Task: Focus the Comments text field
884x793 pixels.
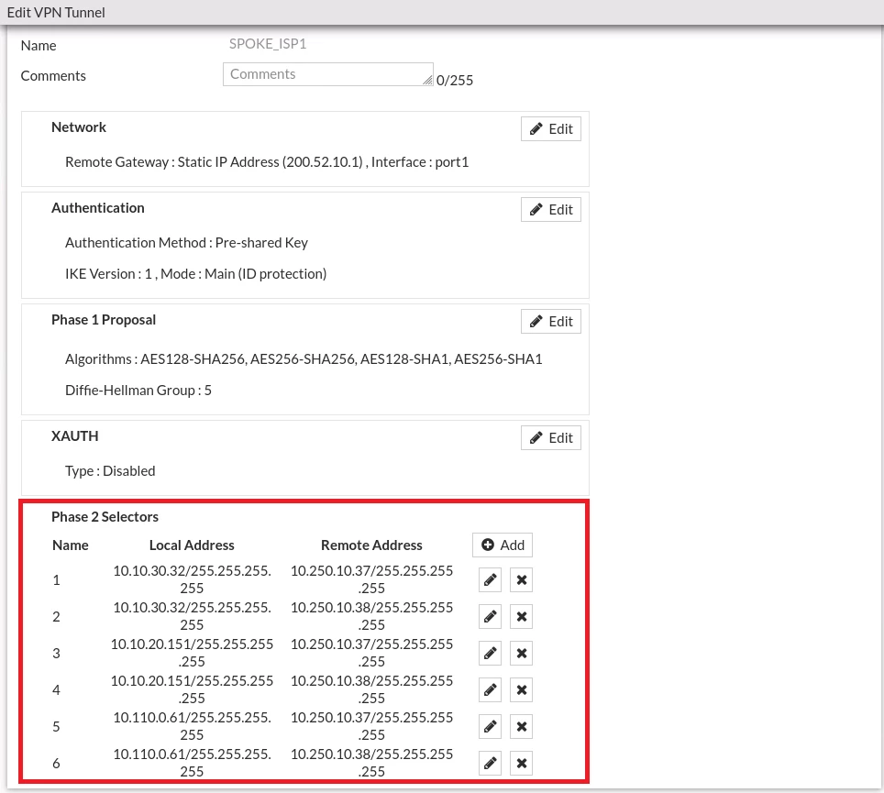Action: point(328,74)
